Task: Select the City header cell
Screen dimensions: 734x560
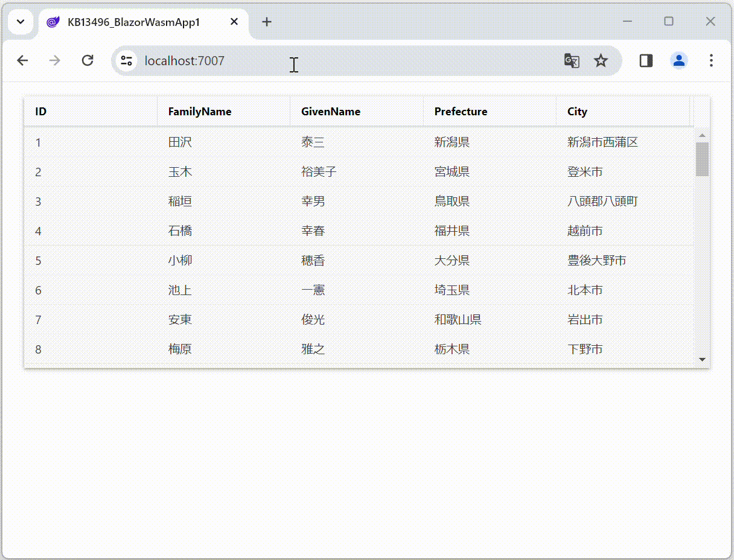Action: [x=577, y=111]
